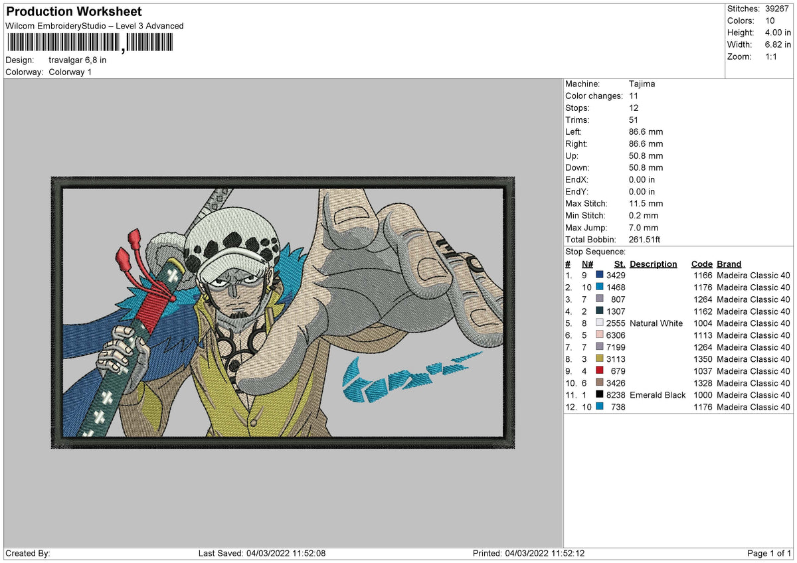The height and width of the screenshot is (563, 797).
Task: Pick the pink swatch for code 1113
Action: [600, 335]
